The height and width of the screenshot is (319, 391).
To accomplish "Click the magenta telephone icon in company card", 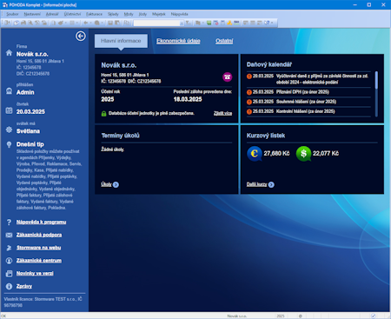I will 228,77.
